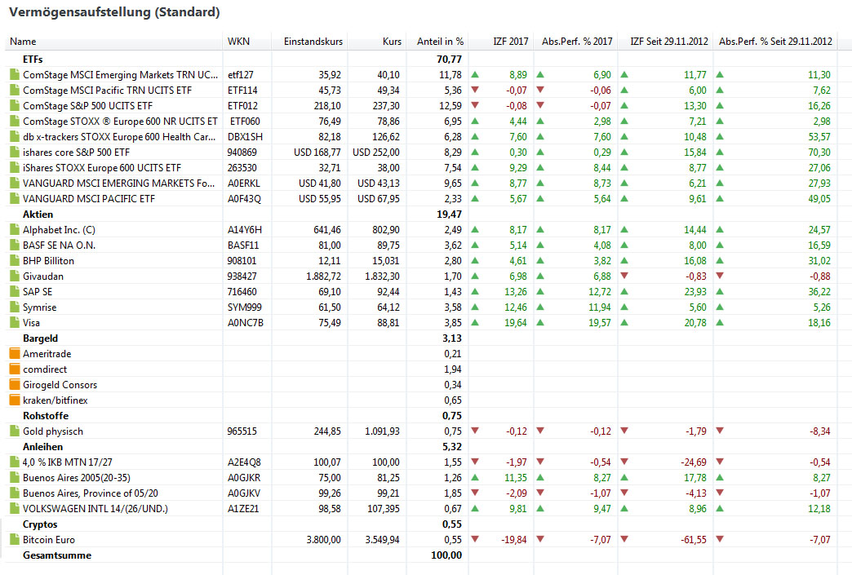Viewport: 852px width, 575px height.
Task: Click red arrow beside Gold physisch IZF 2017
Action: click(475, 431)
